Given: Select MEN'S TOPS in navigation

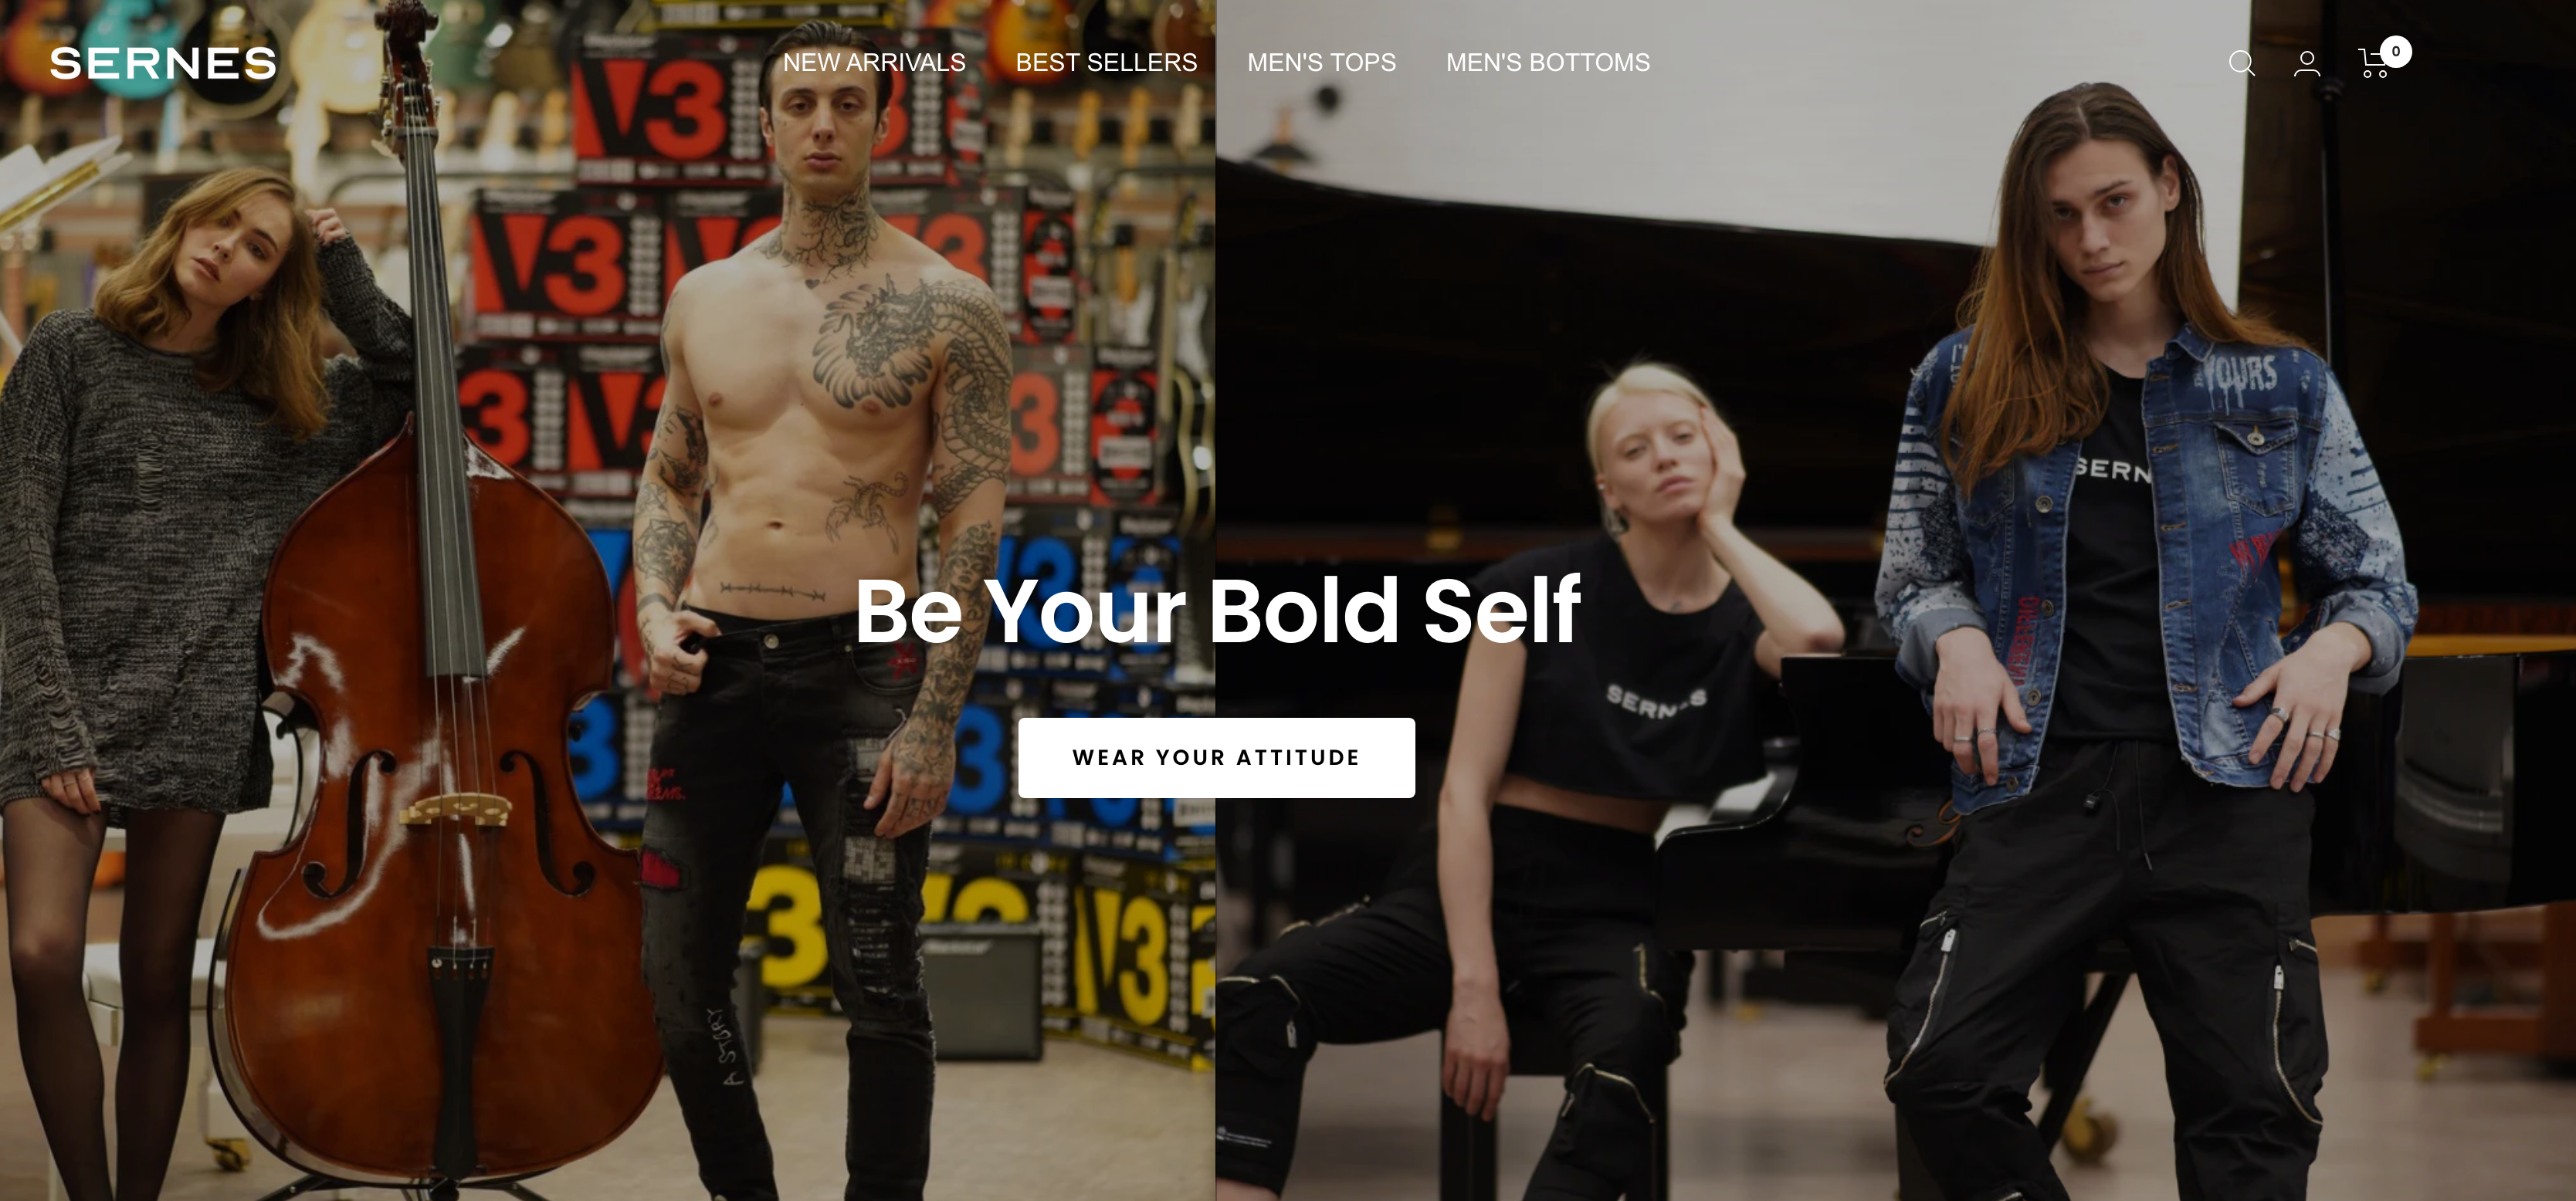Looking at the screenshot, I should (x=1321, y=63).
